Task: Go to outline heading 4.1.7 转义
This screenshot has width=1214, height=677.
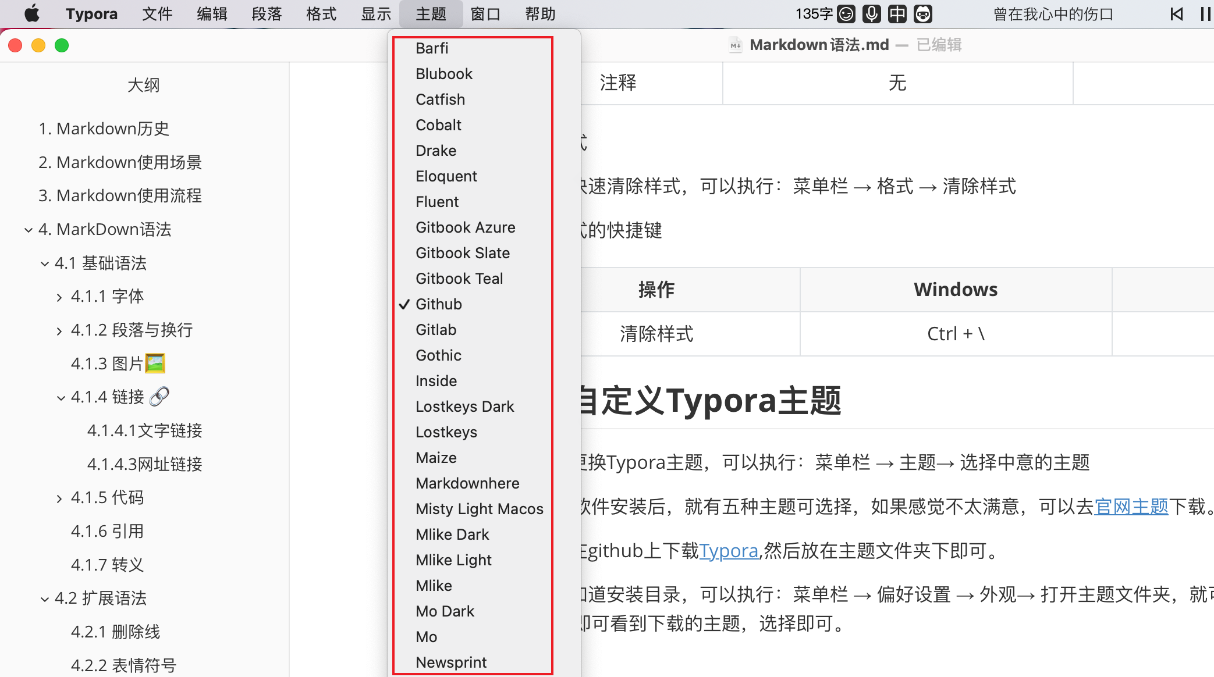Action: pyautogui.click(x=107, y=565)
